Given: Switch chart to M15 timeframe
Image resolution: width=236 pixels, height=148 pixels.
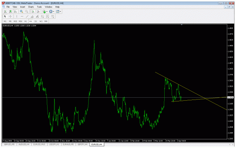Looking at the screenshot, I should (15, 21).
